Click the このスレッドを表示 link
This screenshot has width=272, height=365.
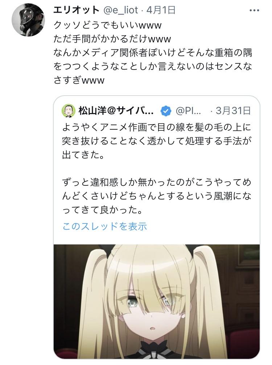[105, 226]
